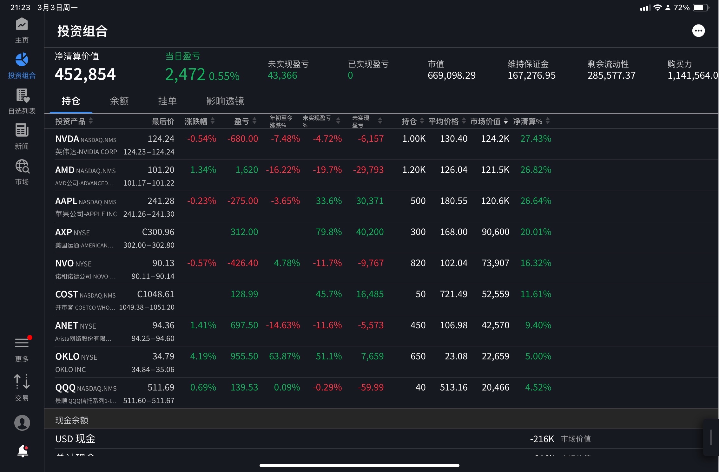Switch to the 挂单 orders tab
Screen dimensions: 719x472
(x=167, y=101)
